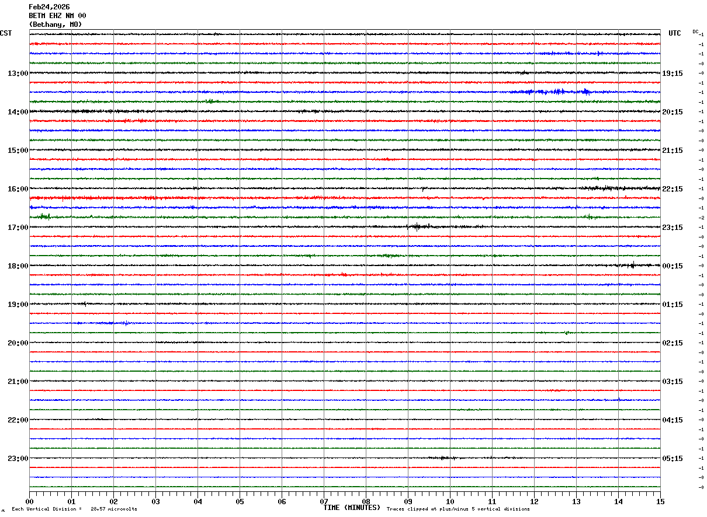Image resolution: width=707 pixels, height=517 pixels.
Task: Select the 17:00 CST time label
Action: point(18,228)
